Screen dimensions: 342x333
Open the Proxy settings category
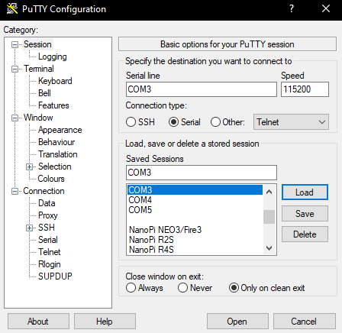pos(48,215)
